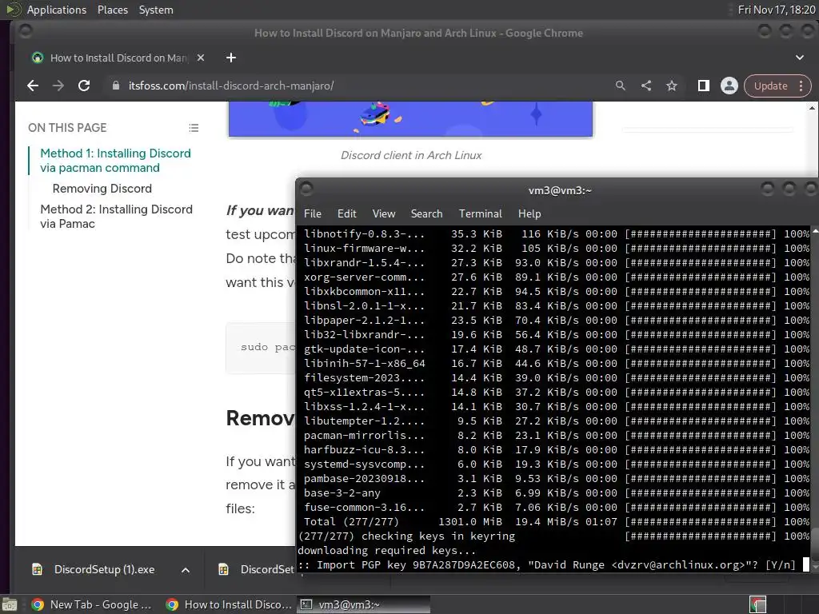Click the fuse-common-3.16 download row
This screenshot has width=819, height=614.
pyautogui.click(x=556, y=508)
